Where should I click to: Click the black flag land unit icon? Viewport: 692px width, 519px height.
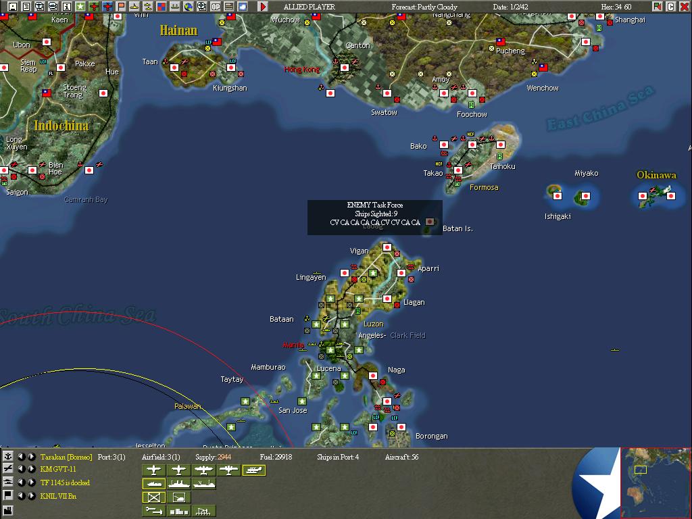tap(7, 495)
